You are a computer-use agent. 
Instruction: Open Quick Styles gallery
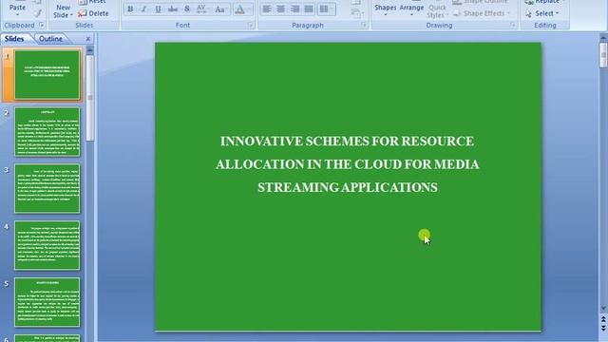tap(437, 10)
